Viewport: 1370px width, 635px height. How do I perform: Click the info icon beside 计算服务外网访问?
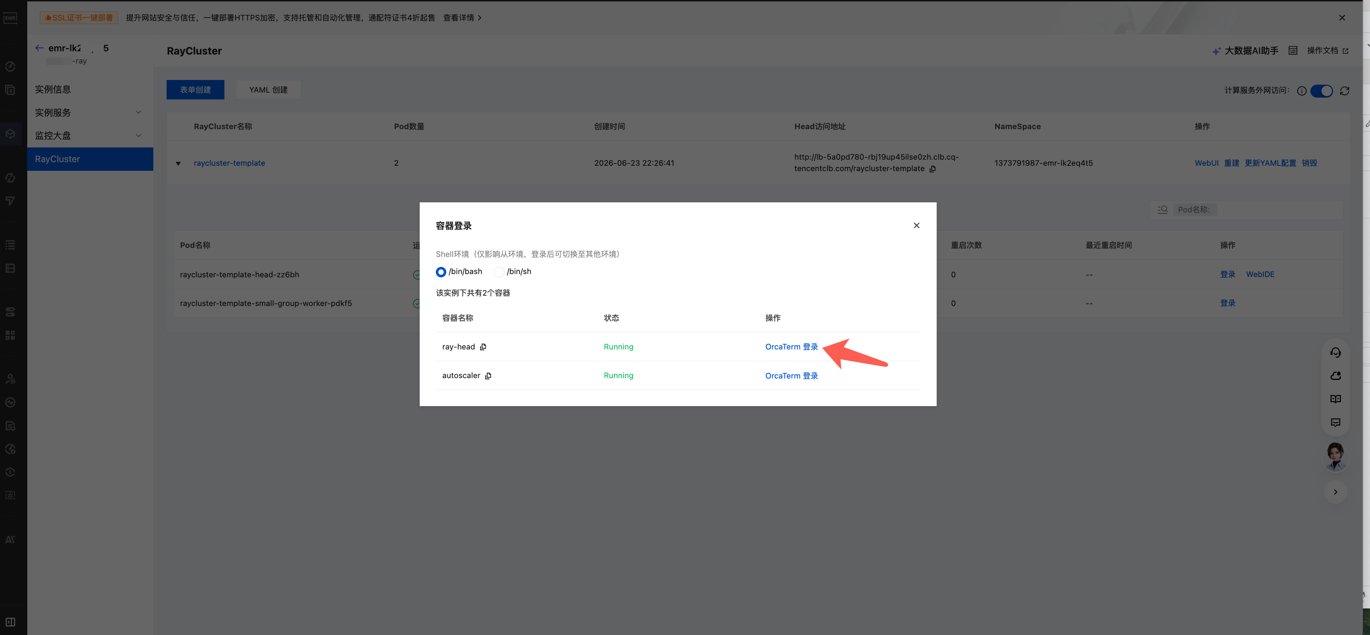point(1301,91)
